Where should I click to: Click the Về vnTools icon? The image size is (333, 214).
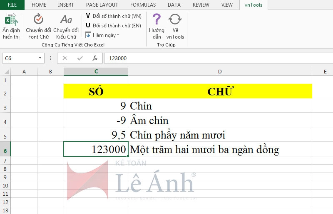click(175, 26)
